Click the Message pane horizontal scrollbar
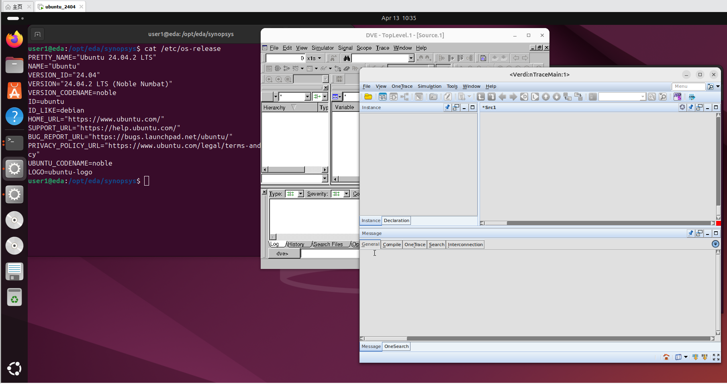Viewport: 727px width, 384px height. 537,339
